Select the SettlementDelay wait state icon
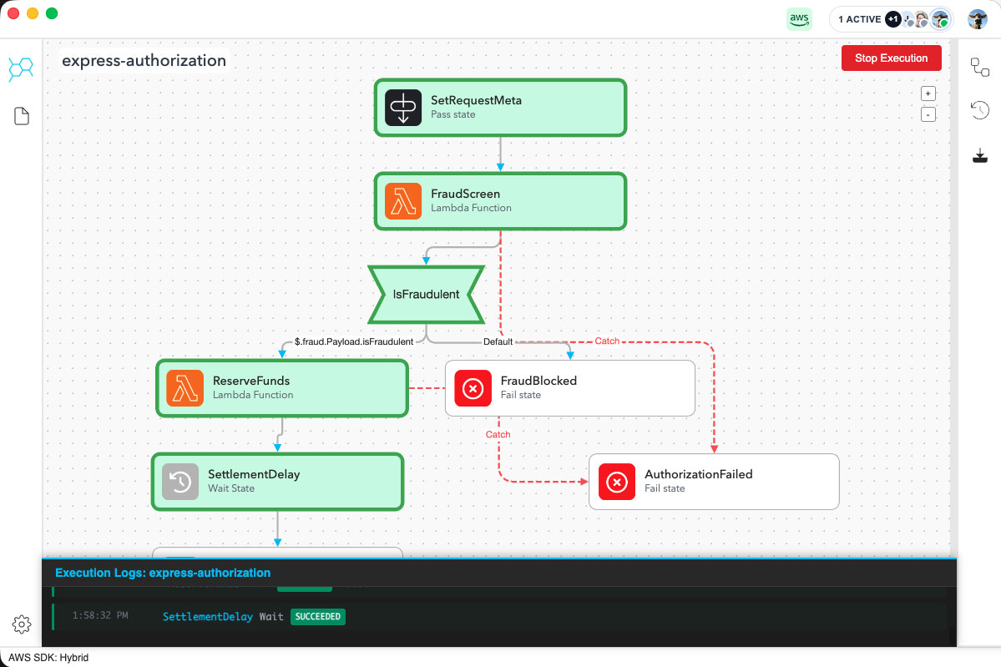The width and height of the screenshot is (1001, 667). tap(180, 482)
